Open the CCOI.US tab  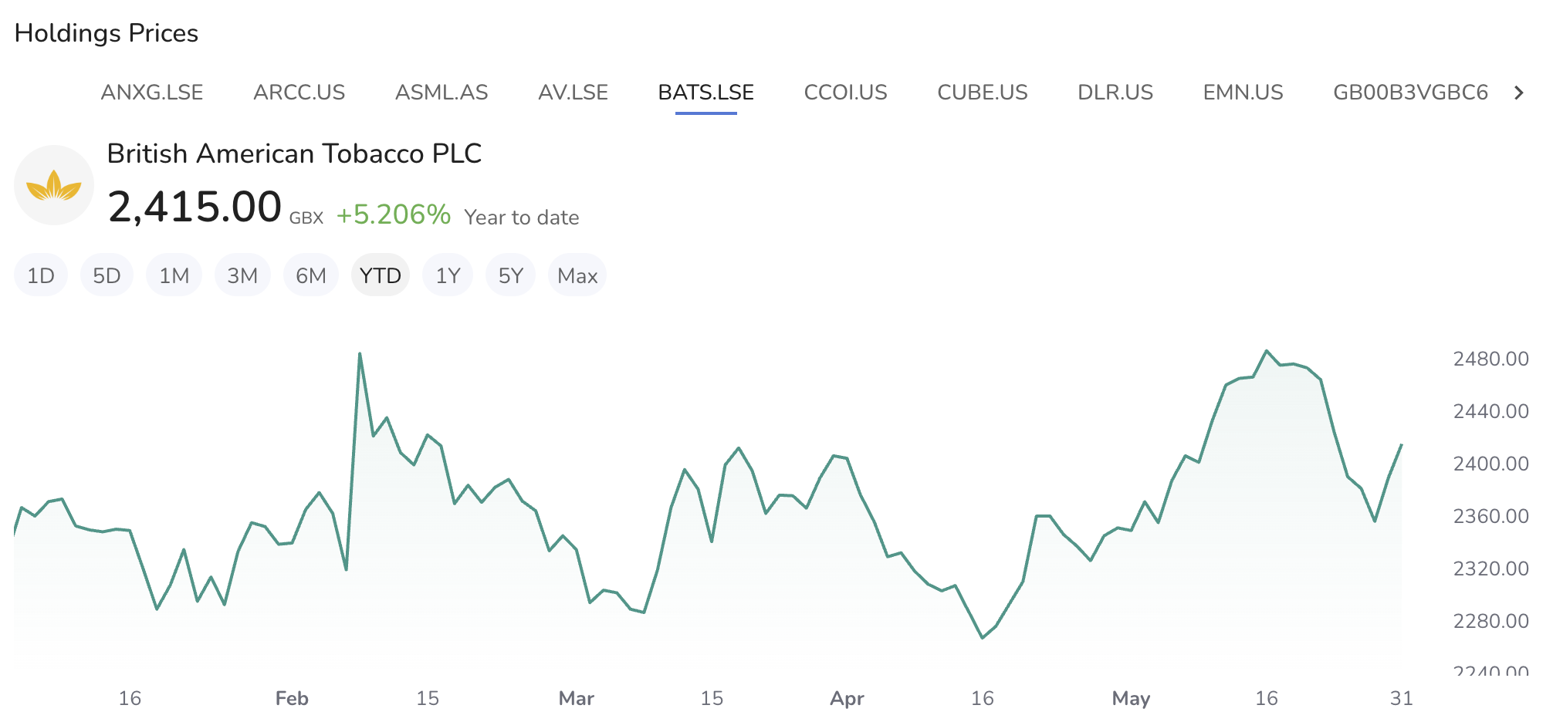(846, 93)
